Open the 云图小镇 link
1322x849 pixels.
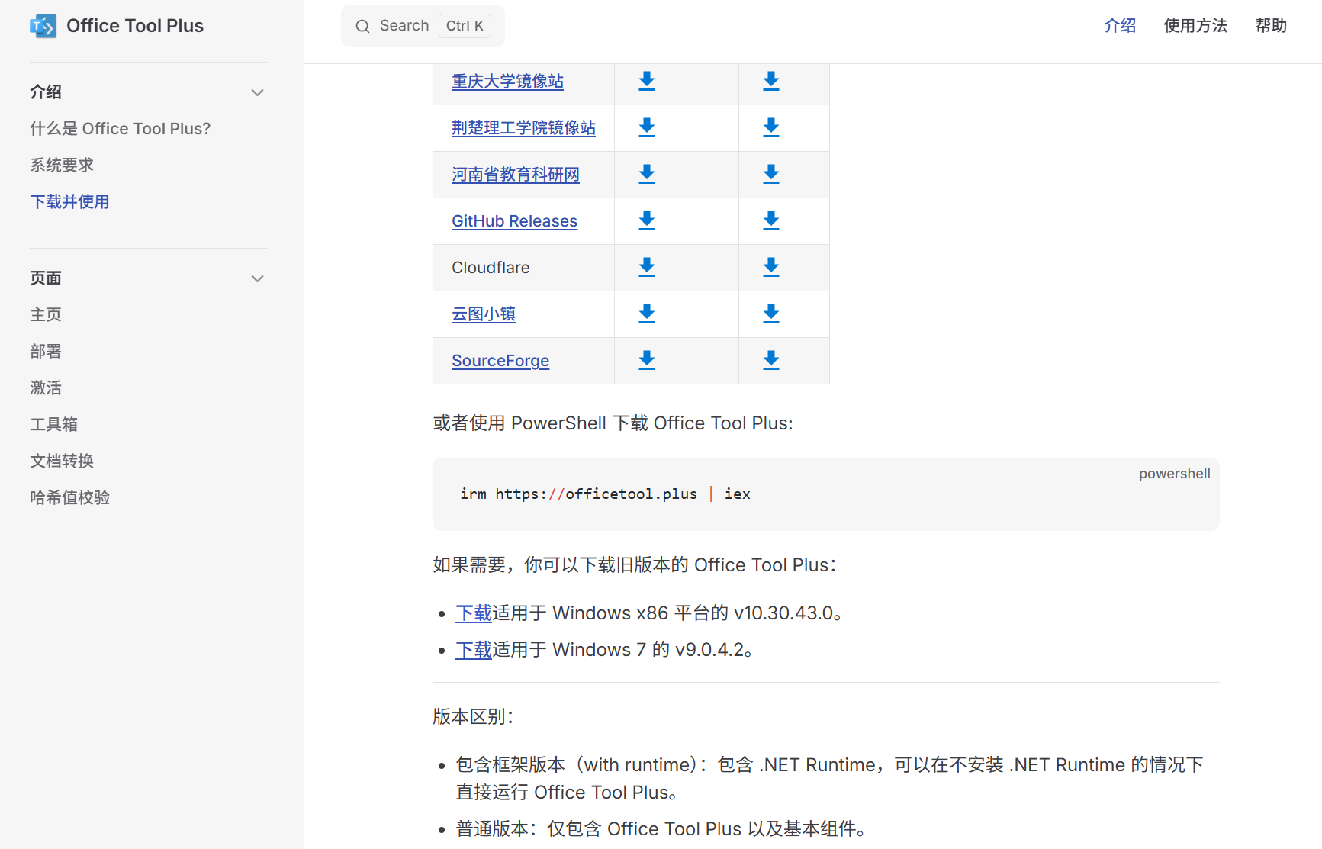tap(484, 314)
